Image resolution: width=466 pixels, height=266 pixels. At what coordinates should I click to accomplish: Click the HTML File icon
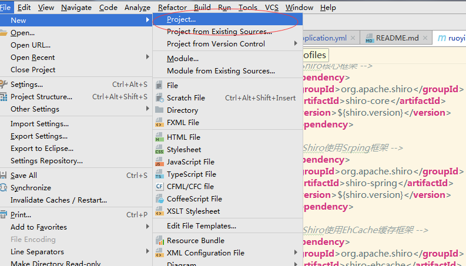click(x=159, y=137)
